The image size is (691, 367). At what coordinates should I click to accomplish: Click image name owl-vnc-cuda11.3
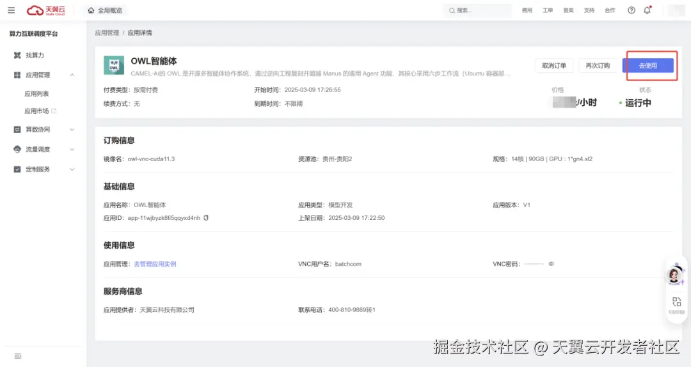click(151, 159)
